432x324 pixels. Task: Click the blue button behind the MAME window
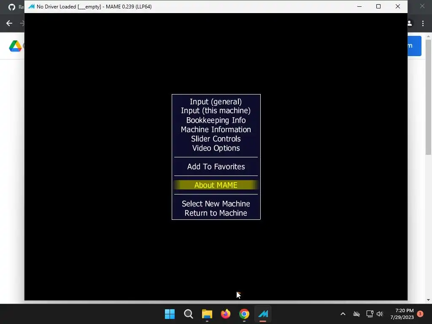coord(414,46)
